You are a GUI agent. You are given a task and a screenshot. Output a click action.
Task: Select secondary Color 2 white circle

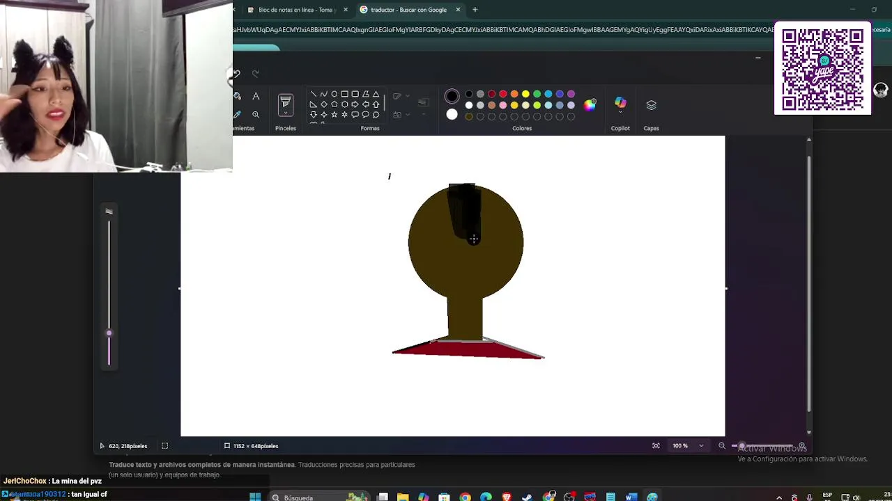tap(452, 115)
